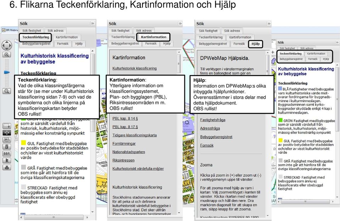Collapse the Kartinformation panel with » button

coord(180,23)
